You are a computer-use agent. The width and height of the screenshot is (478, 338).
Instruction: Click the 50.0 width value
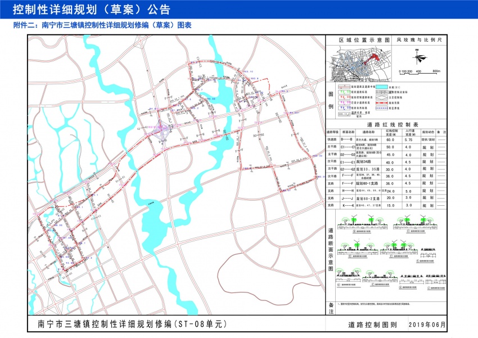[390, 147]
